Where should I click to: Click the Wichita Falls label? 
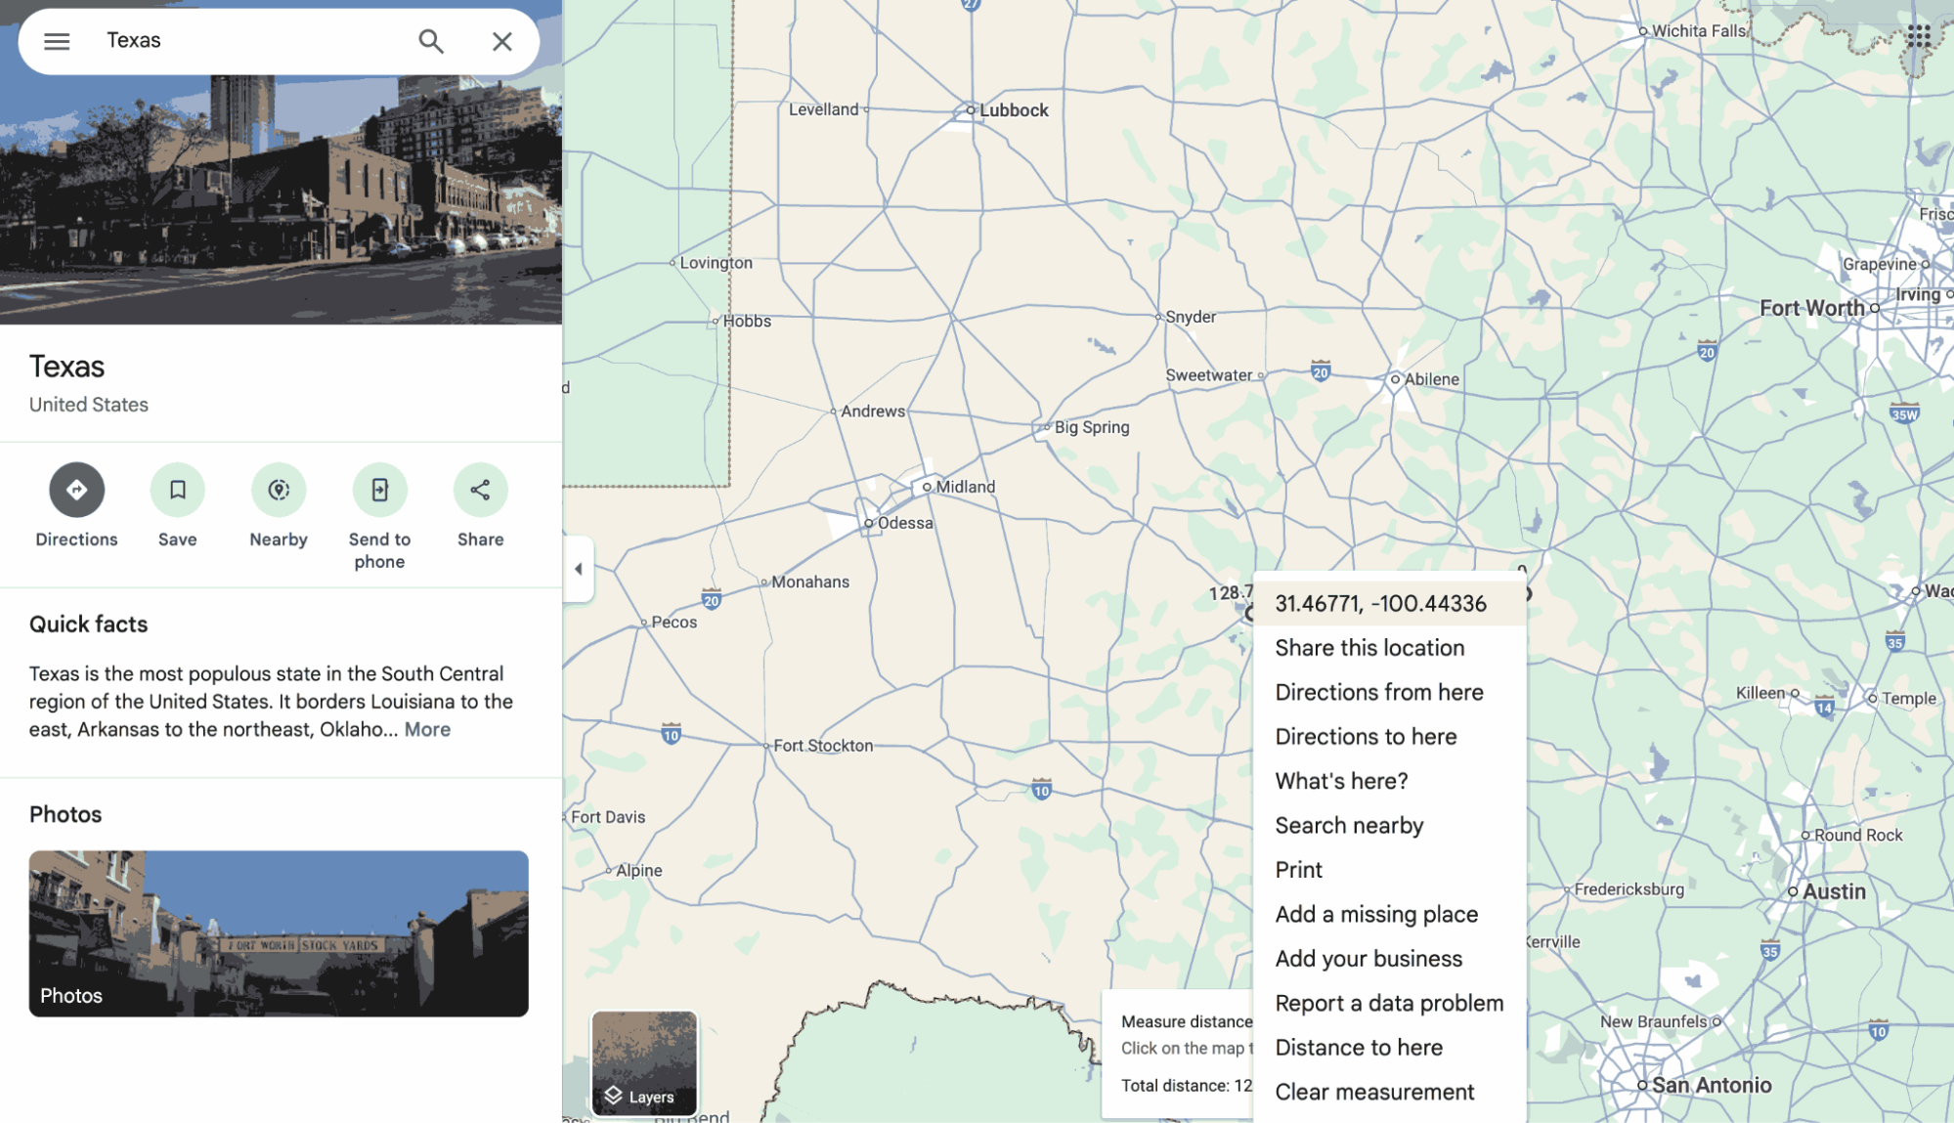[1699, 31]
